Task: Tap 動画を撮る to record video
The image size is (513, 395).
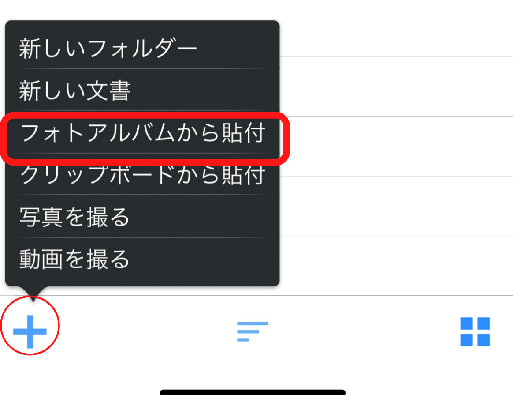Action: tap(142, 259)
